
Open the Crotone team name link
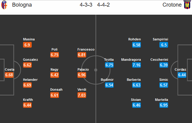pos(172,5)
